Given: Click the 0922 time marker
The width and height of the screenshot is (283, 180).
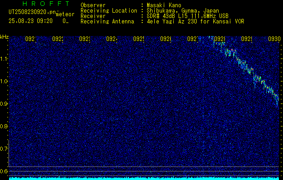Looking at the screenshot, I should [x=58, y=39].
